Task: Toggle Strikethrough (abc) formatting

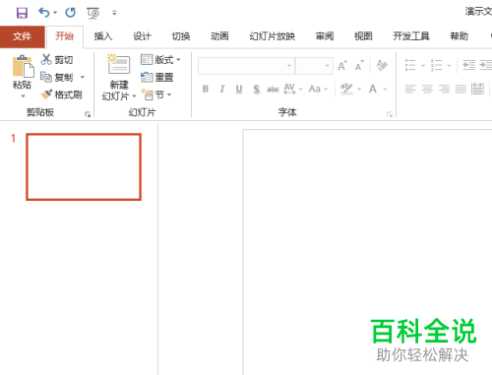Action: coord(273,90)
